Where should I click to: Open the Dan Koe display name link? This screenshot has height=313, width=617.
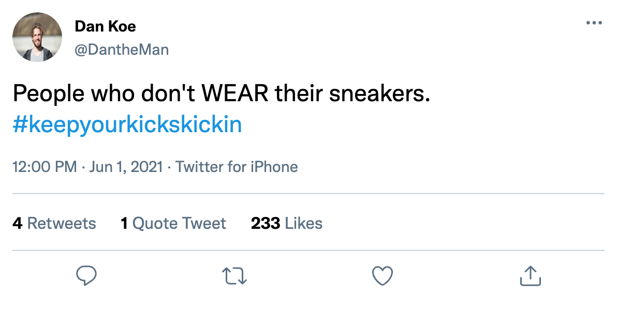point(105,26)
